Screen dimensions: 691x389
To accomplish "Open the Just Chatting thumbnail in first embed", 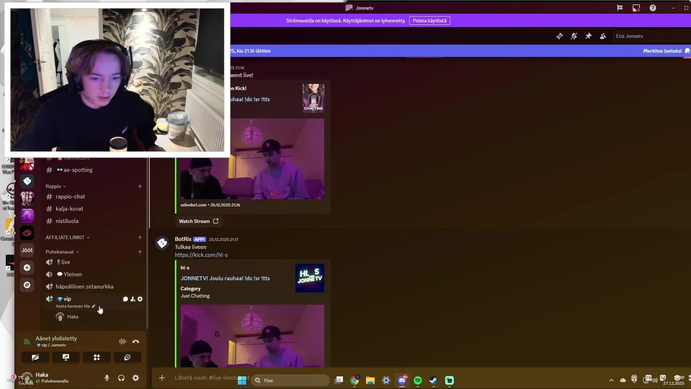I will (x=313, y=98).
